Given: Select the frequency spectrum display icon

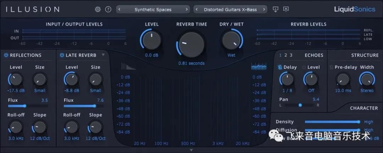Looking at the screenshot, I should tap(259, 66).
